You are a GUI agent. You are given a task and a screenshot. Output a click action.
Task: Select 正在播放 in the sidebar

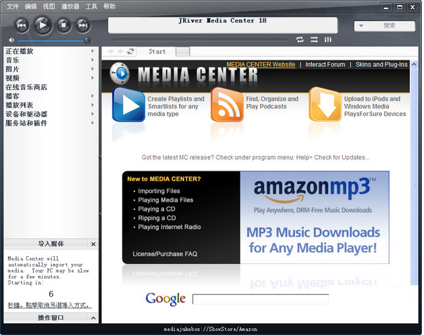20,51
